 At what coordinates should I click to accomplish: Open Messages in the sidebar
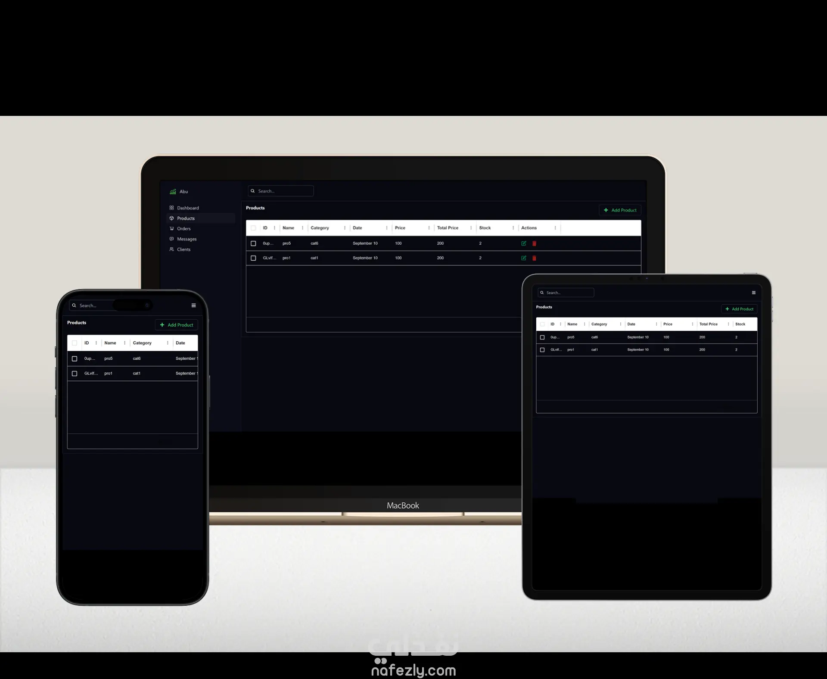point(186,239)
